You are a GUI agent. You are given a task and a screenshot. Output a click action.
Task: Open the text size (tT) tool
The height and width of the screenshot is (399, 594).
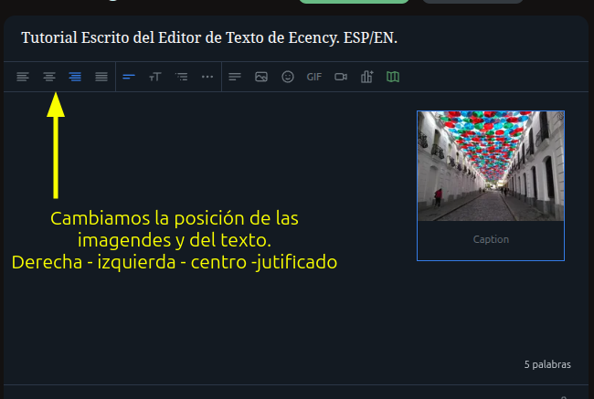tap(155, 77)
